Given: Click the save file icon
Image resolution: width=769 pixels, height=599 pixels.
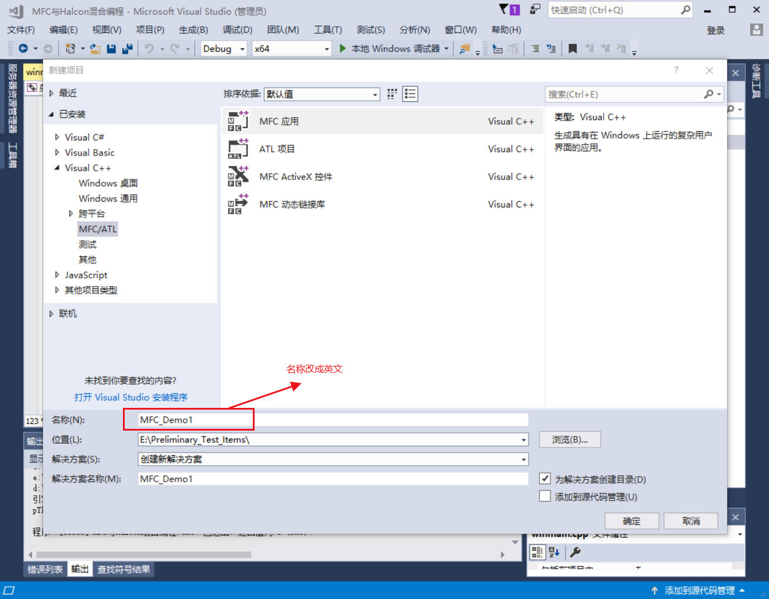Looking at the screenshot, I should [111, 49].
